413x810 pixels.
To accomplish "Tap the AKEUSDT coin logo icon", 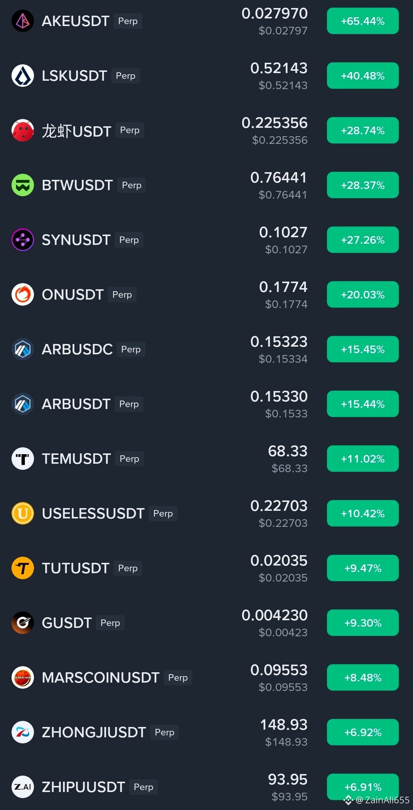I will [x=23, y=21].
